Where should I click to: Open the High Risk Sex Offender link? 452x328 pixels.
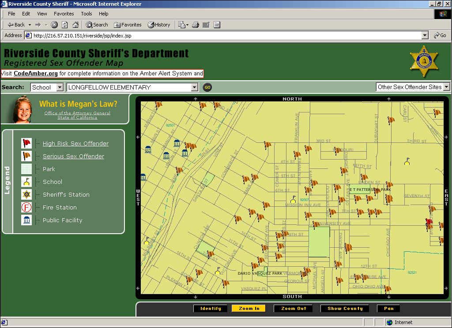pyautogui.click(x=75, y=143)
